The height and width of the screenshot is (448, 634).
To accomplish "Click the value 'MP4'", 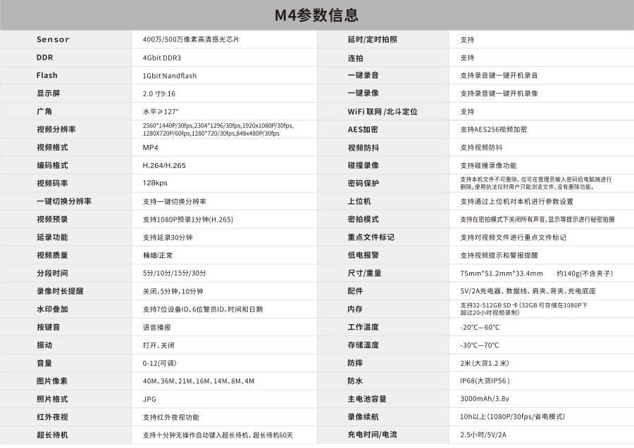I will point(151,147).
